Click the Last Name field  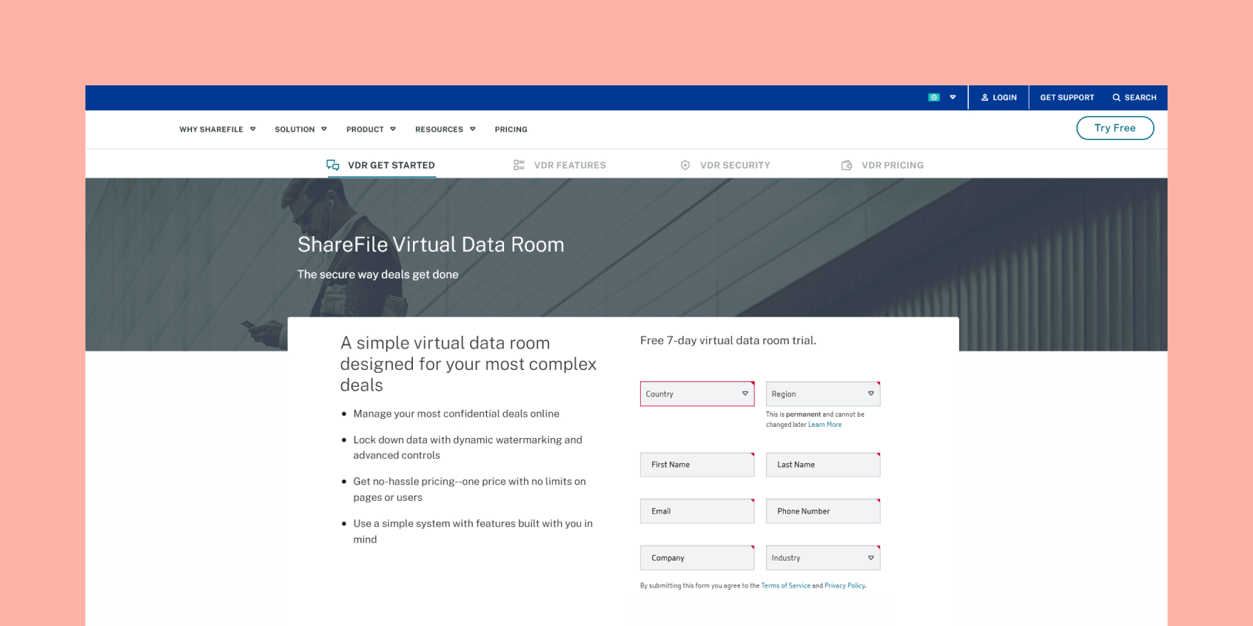(823, 465)
